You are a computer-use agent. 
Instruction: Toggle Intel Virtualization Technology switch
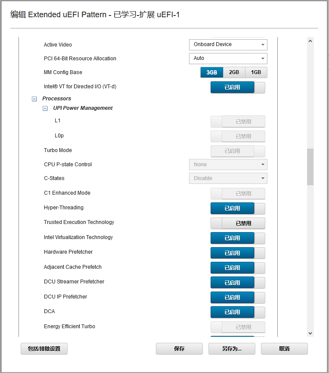pos(238,238)
